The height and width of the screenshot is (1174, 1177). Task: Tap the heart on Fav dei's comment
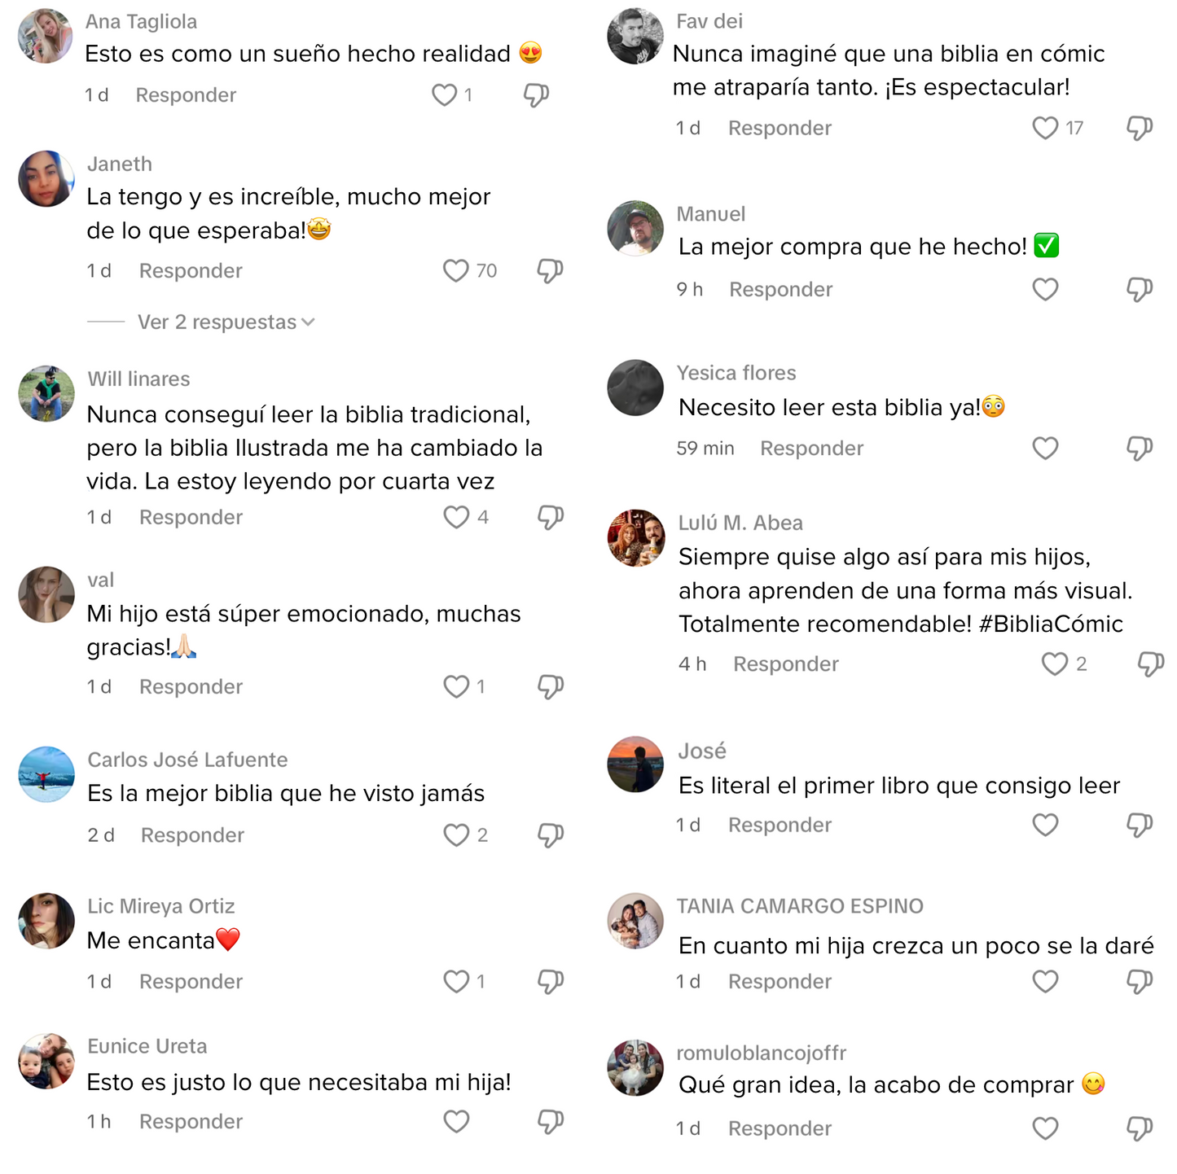click(1045, 128)
